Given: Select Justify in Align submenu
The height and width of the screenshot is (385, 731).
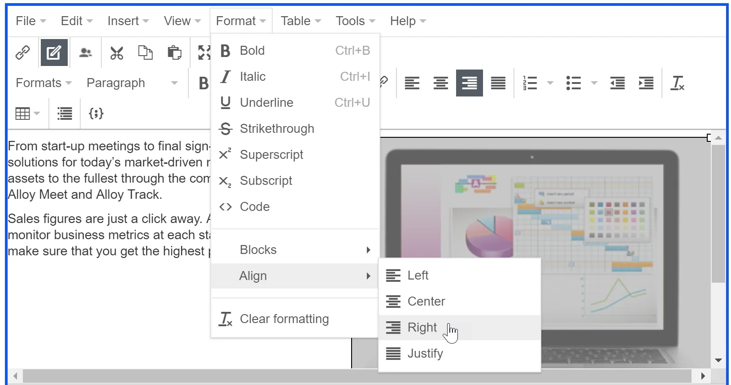Looking at the screenshot, I should [460, 354].
